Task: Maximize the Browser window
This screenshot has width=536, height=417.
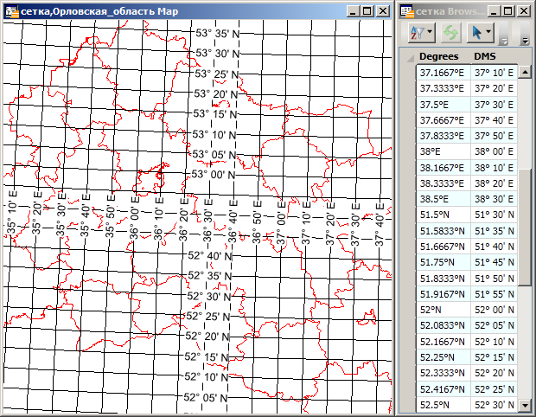Action: pyautogui.click(x=508, y=10)
